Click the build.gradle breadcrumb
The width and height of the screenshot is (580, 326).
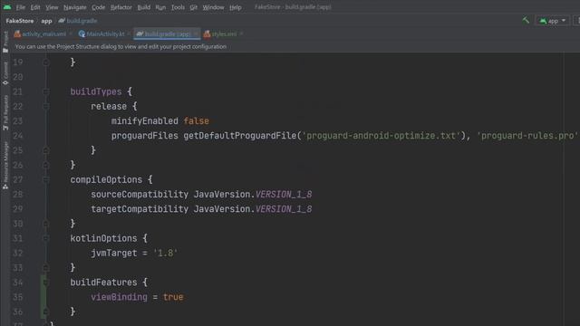(78, 21)
